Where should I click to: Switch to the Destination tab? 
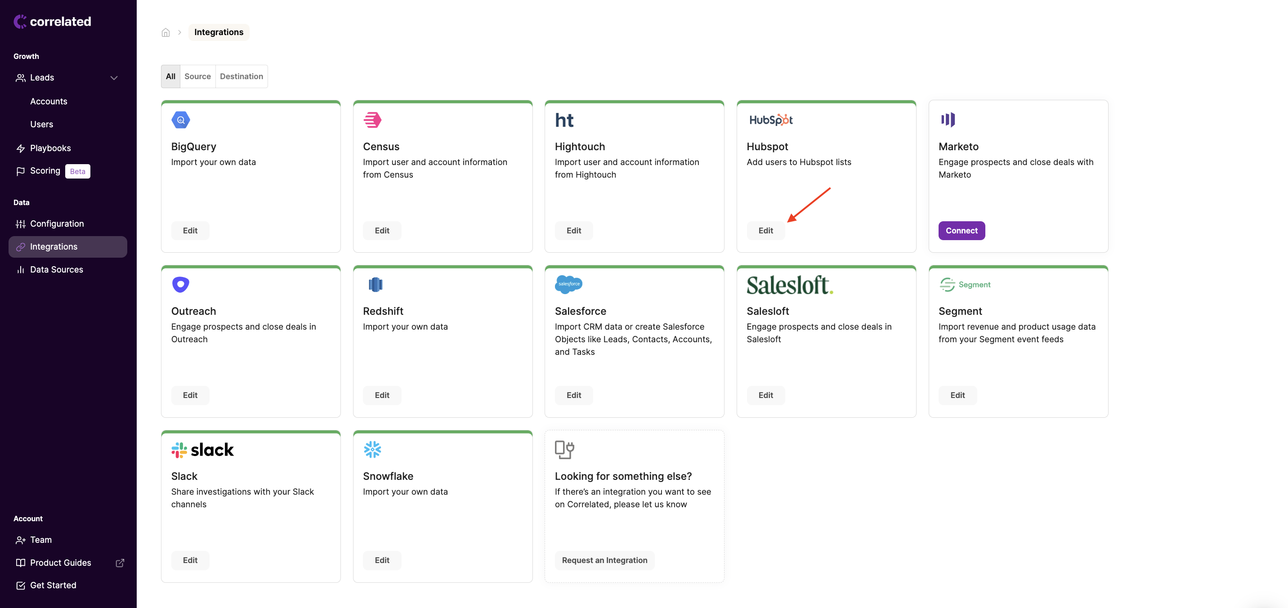pyautogui.click(x=241, y=76)
